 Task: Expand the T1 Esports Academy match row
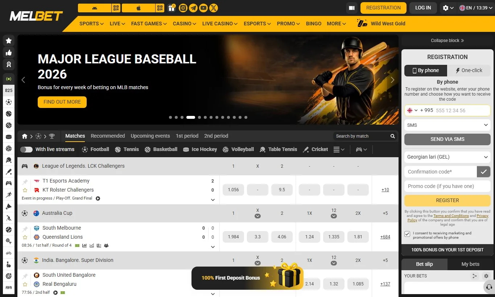213,200
